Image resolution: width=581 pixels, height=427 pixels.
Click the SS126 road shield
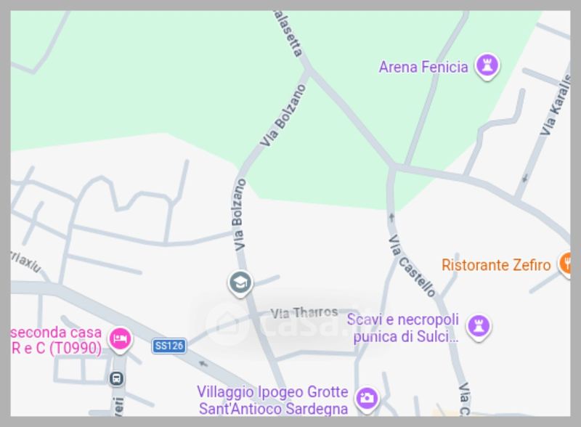coord(169,346)
